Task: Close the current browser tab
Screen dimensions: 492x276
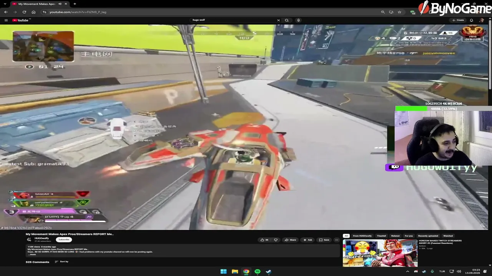Action: tap(66, 4)
